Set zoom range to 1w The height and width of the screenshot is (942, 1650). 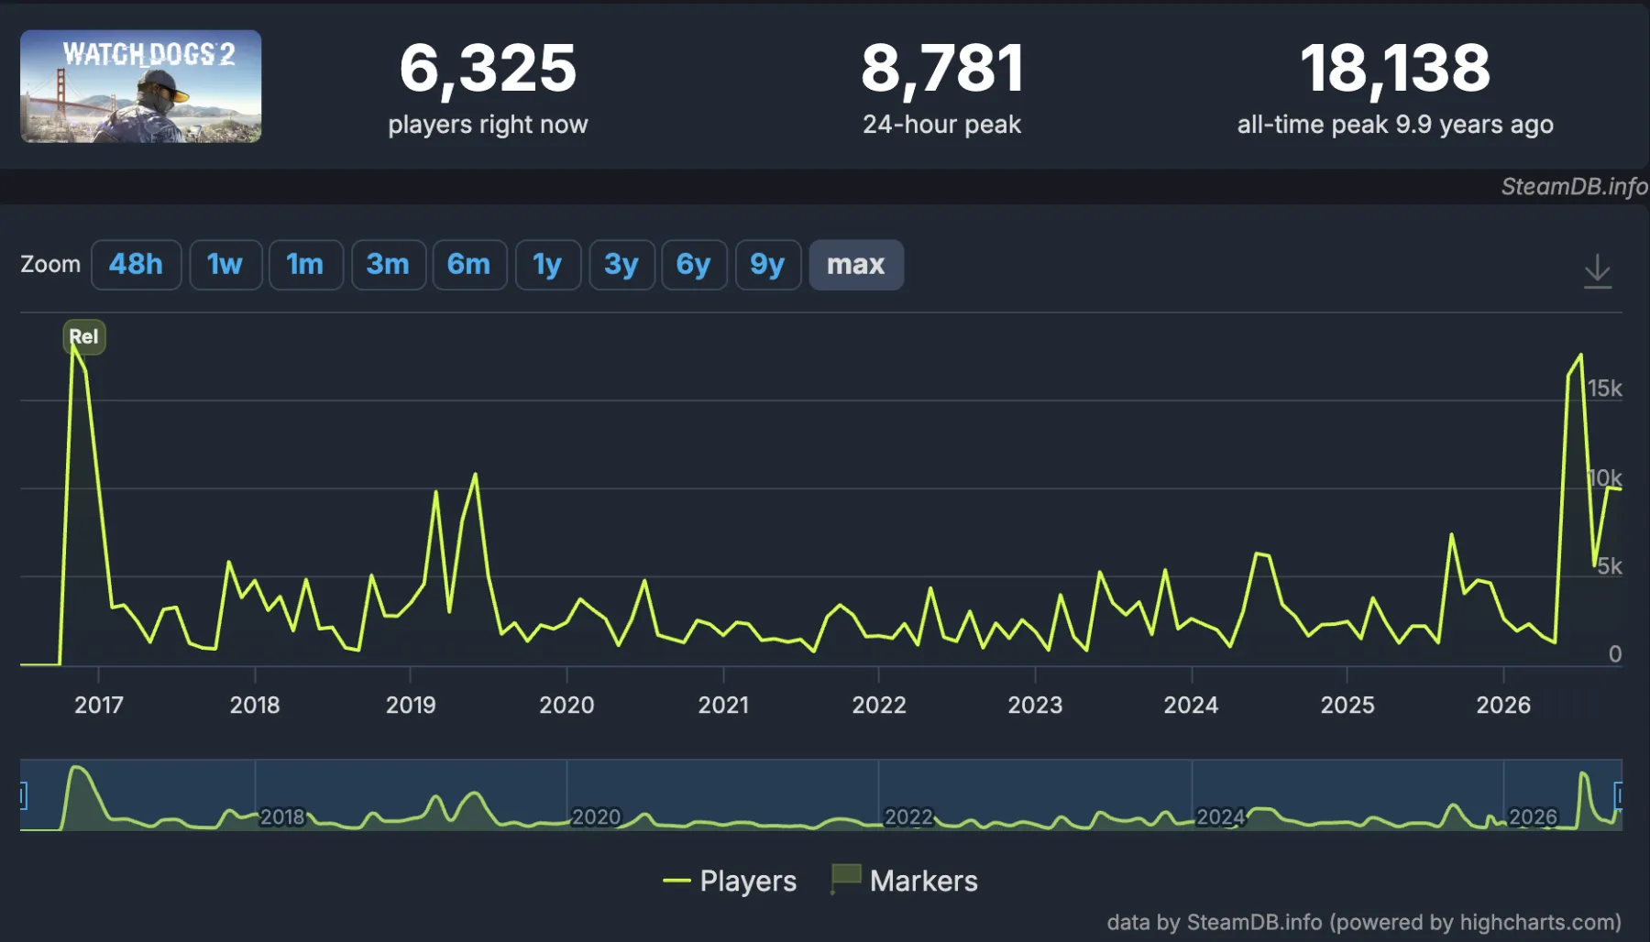[225, 265]
